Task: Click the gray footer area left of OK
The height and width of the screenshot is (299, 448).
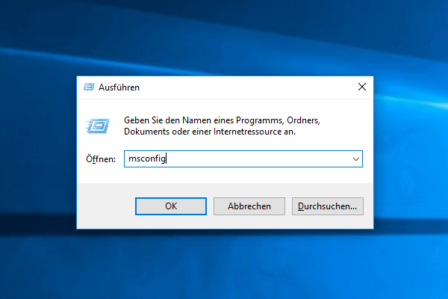Action: point(106,206)
